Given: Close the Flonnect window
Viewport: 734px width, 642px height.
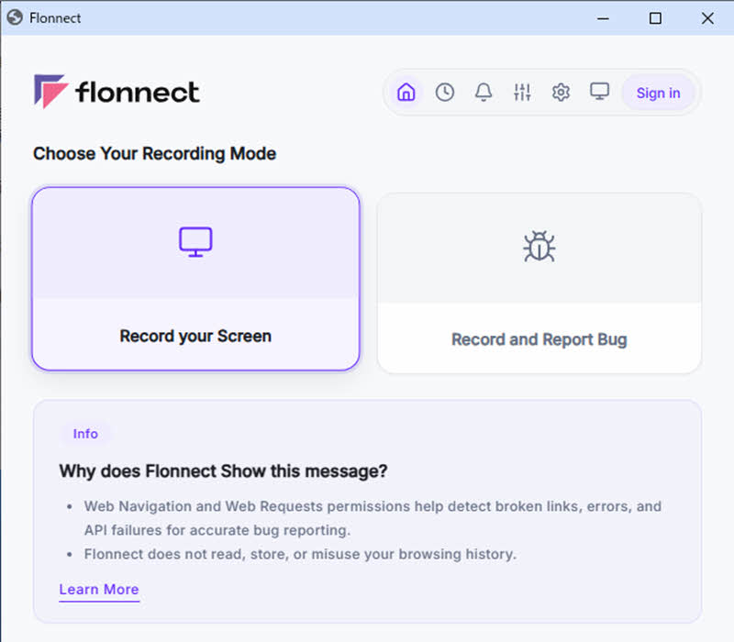Looking at the screenshot, I should pos(707,18).
